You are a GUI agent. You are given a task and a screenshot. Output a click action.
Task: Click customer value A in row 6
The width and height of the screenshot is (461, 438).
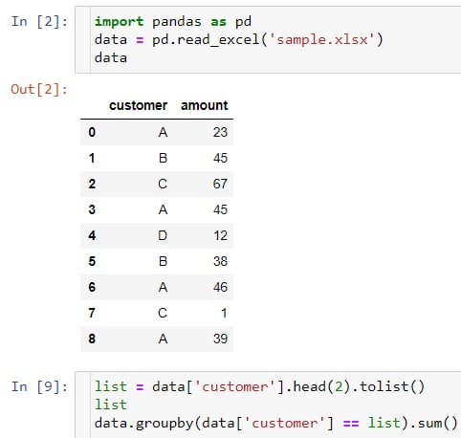click(x=163, y=287)
